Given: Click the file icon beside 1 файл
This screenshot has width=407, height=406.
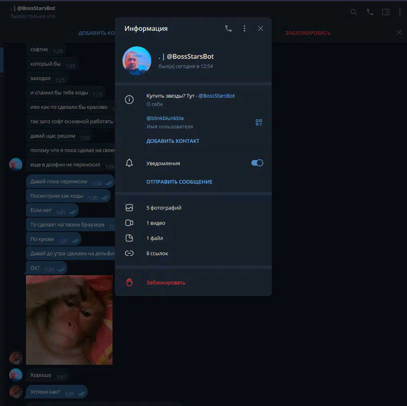Looking at the screenshot, I should pyautogui.click(x=129, y=238).
